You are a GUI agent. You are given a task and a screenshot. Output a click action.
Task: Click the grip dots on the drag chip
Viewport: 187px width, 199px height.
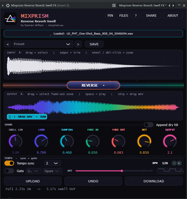coord(10,117)
